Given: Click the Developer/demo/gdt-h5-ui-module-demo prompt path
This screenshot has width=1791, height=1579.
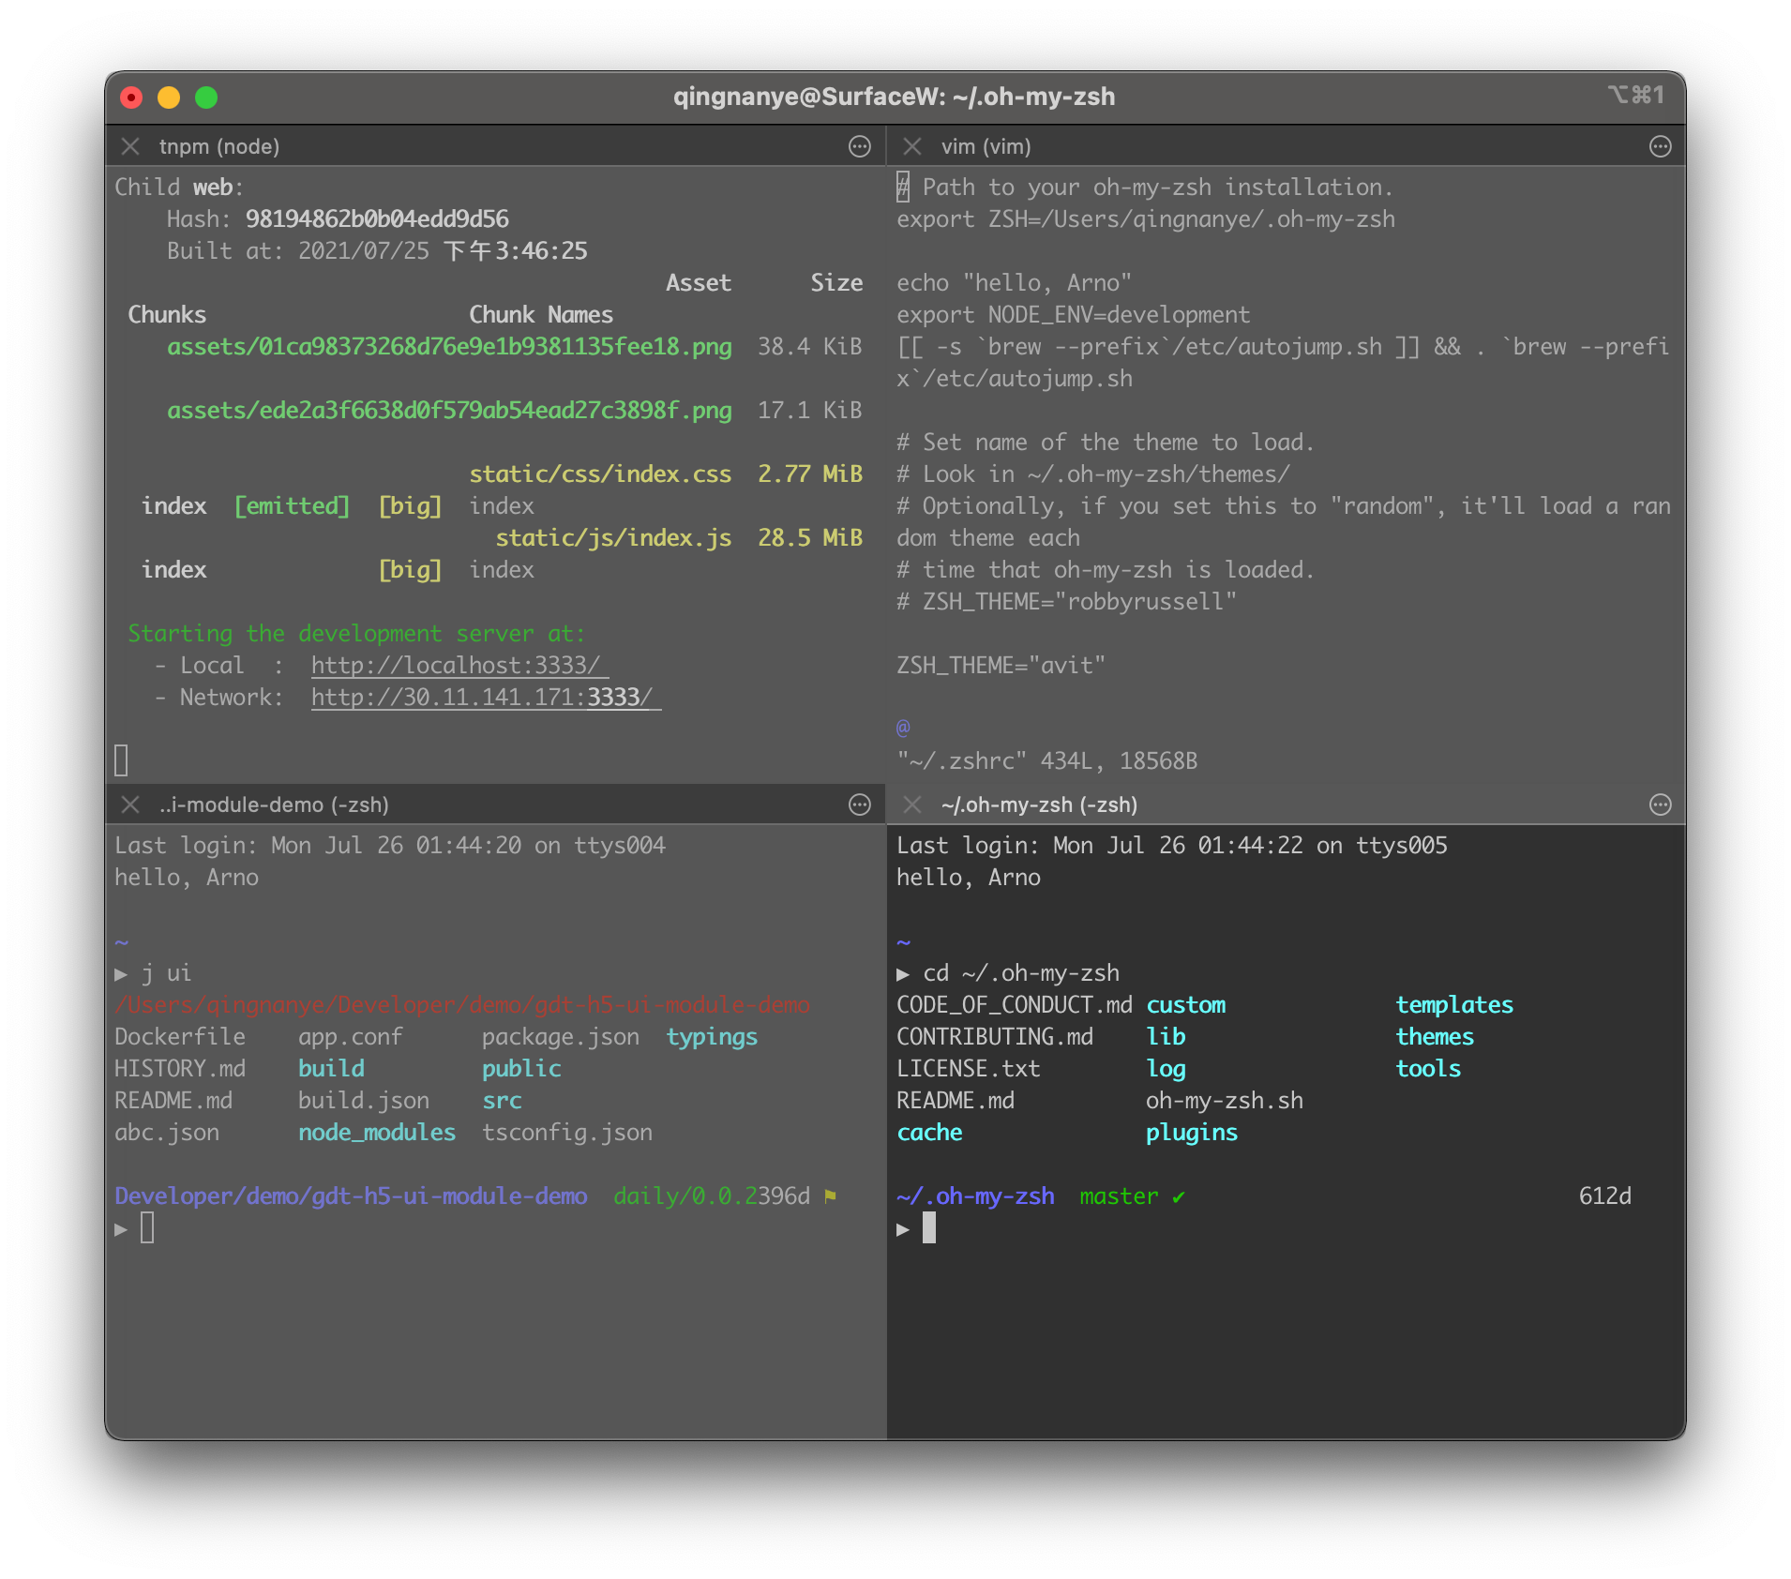Looking at the screenshot, I should pos(351,1196).
